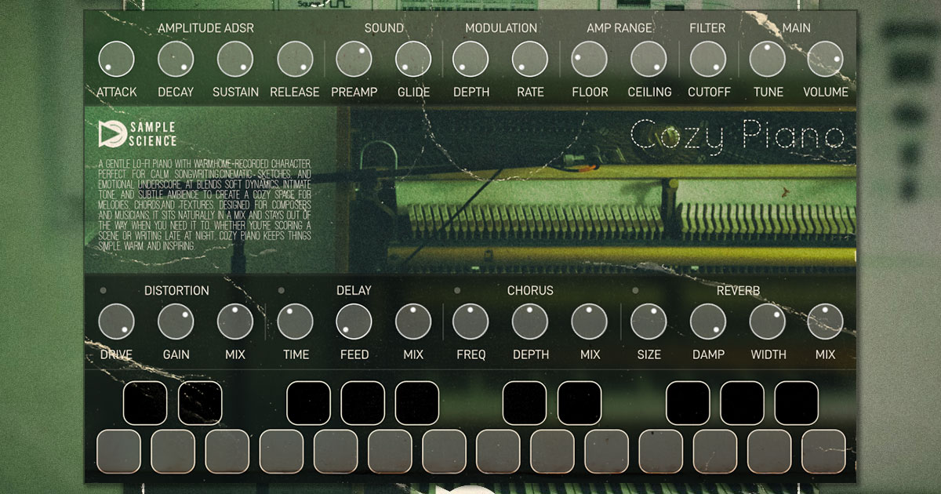The image size is (941, 494).
Task: Enable the Delay effect indicator dot
Action: [x=281, y=291]
